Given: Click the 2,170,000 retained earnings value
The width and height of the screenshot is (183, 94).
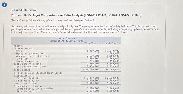Looking at the screenshot, I should tap(93, 91).
